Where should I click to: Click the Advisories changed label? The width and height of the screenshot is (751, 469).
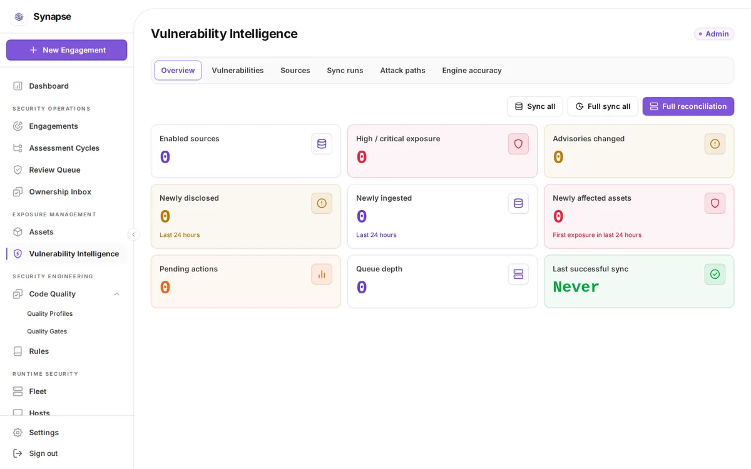588,139
